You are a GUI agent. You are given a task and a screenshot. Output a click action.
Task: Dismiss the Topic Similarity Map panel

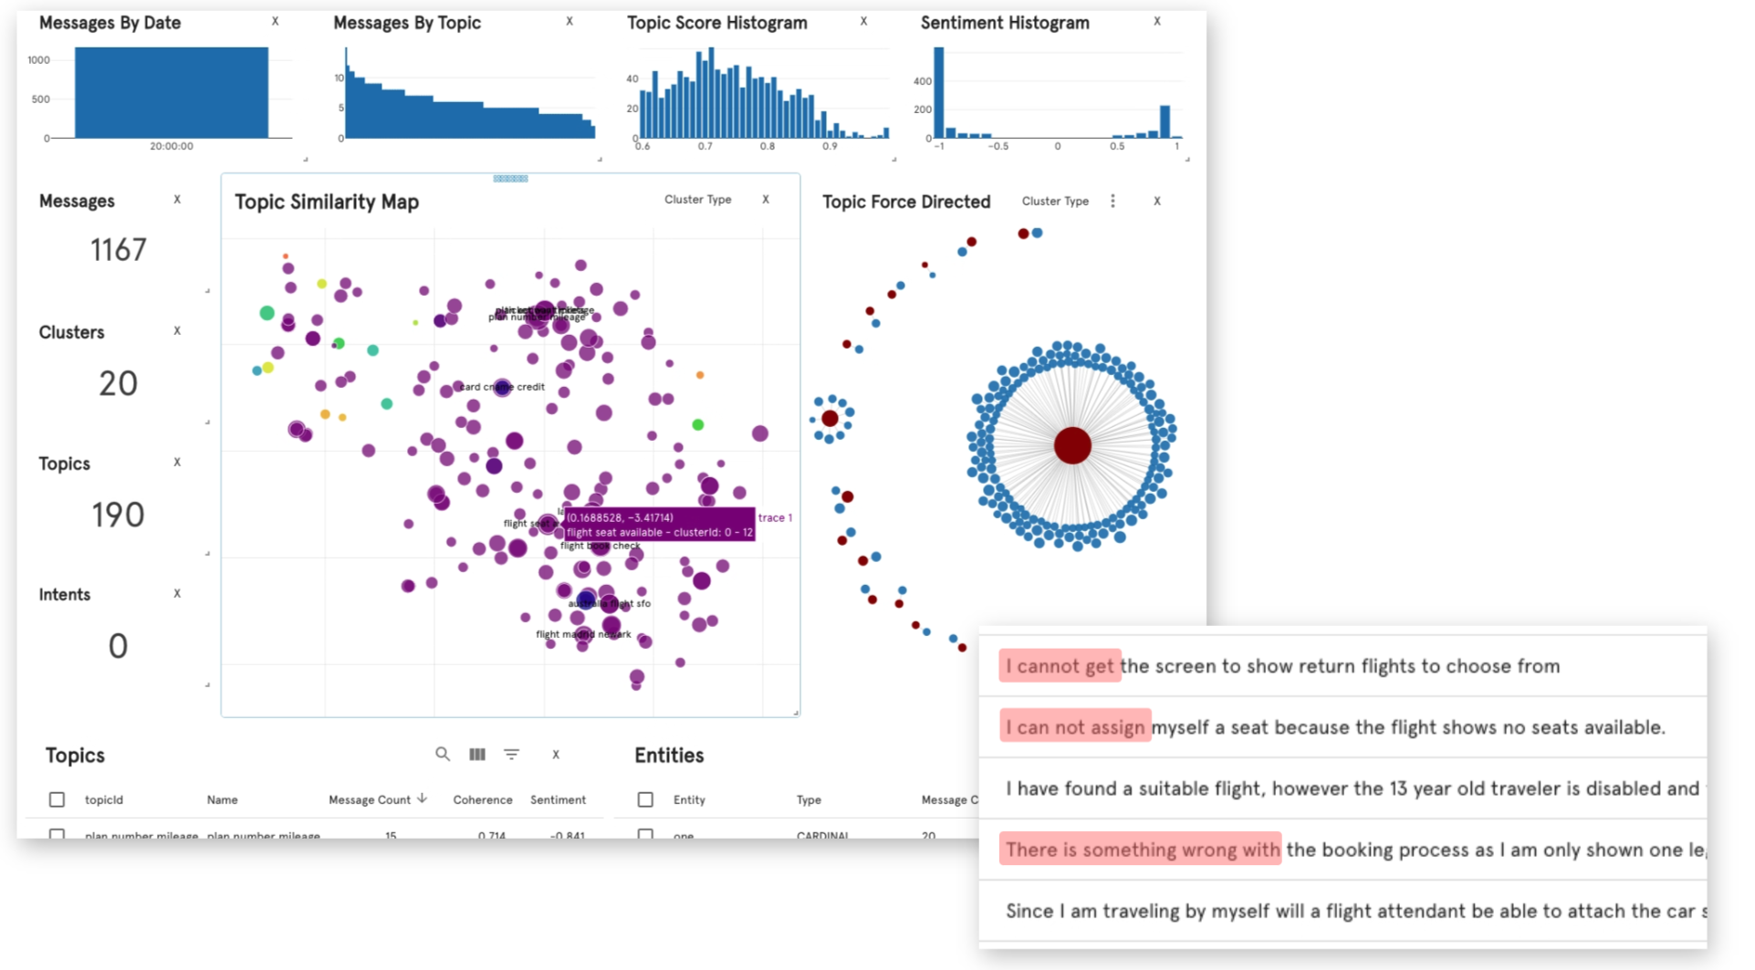coord(766,199)
